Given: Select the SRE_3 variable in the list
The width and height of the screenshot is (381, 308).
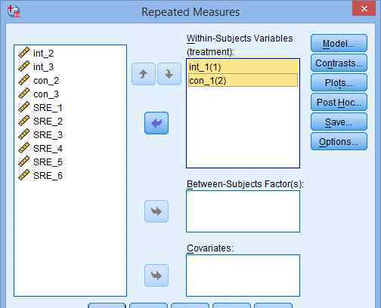Looking at the screenshot, I should pos(48,135).
